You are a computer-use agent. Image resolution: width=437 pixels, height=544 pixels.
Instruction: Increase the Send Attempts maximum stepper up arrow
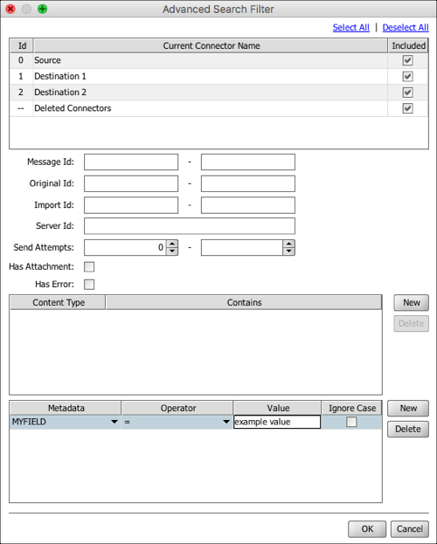pyautogui.click(x=289, y=244)
